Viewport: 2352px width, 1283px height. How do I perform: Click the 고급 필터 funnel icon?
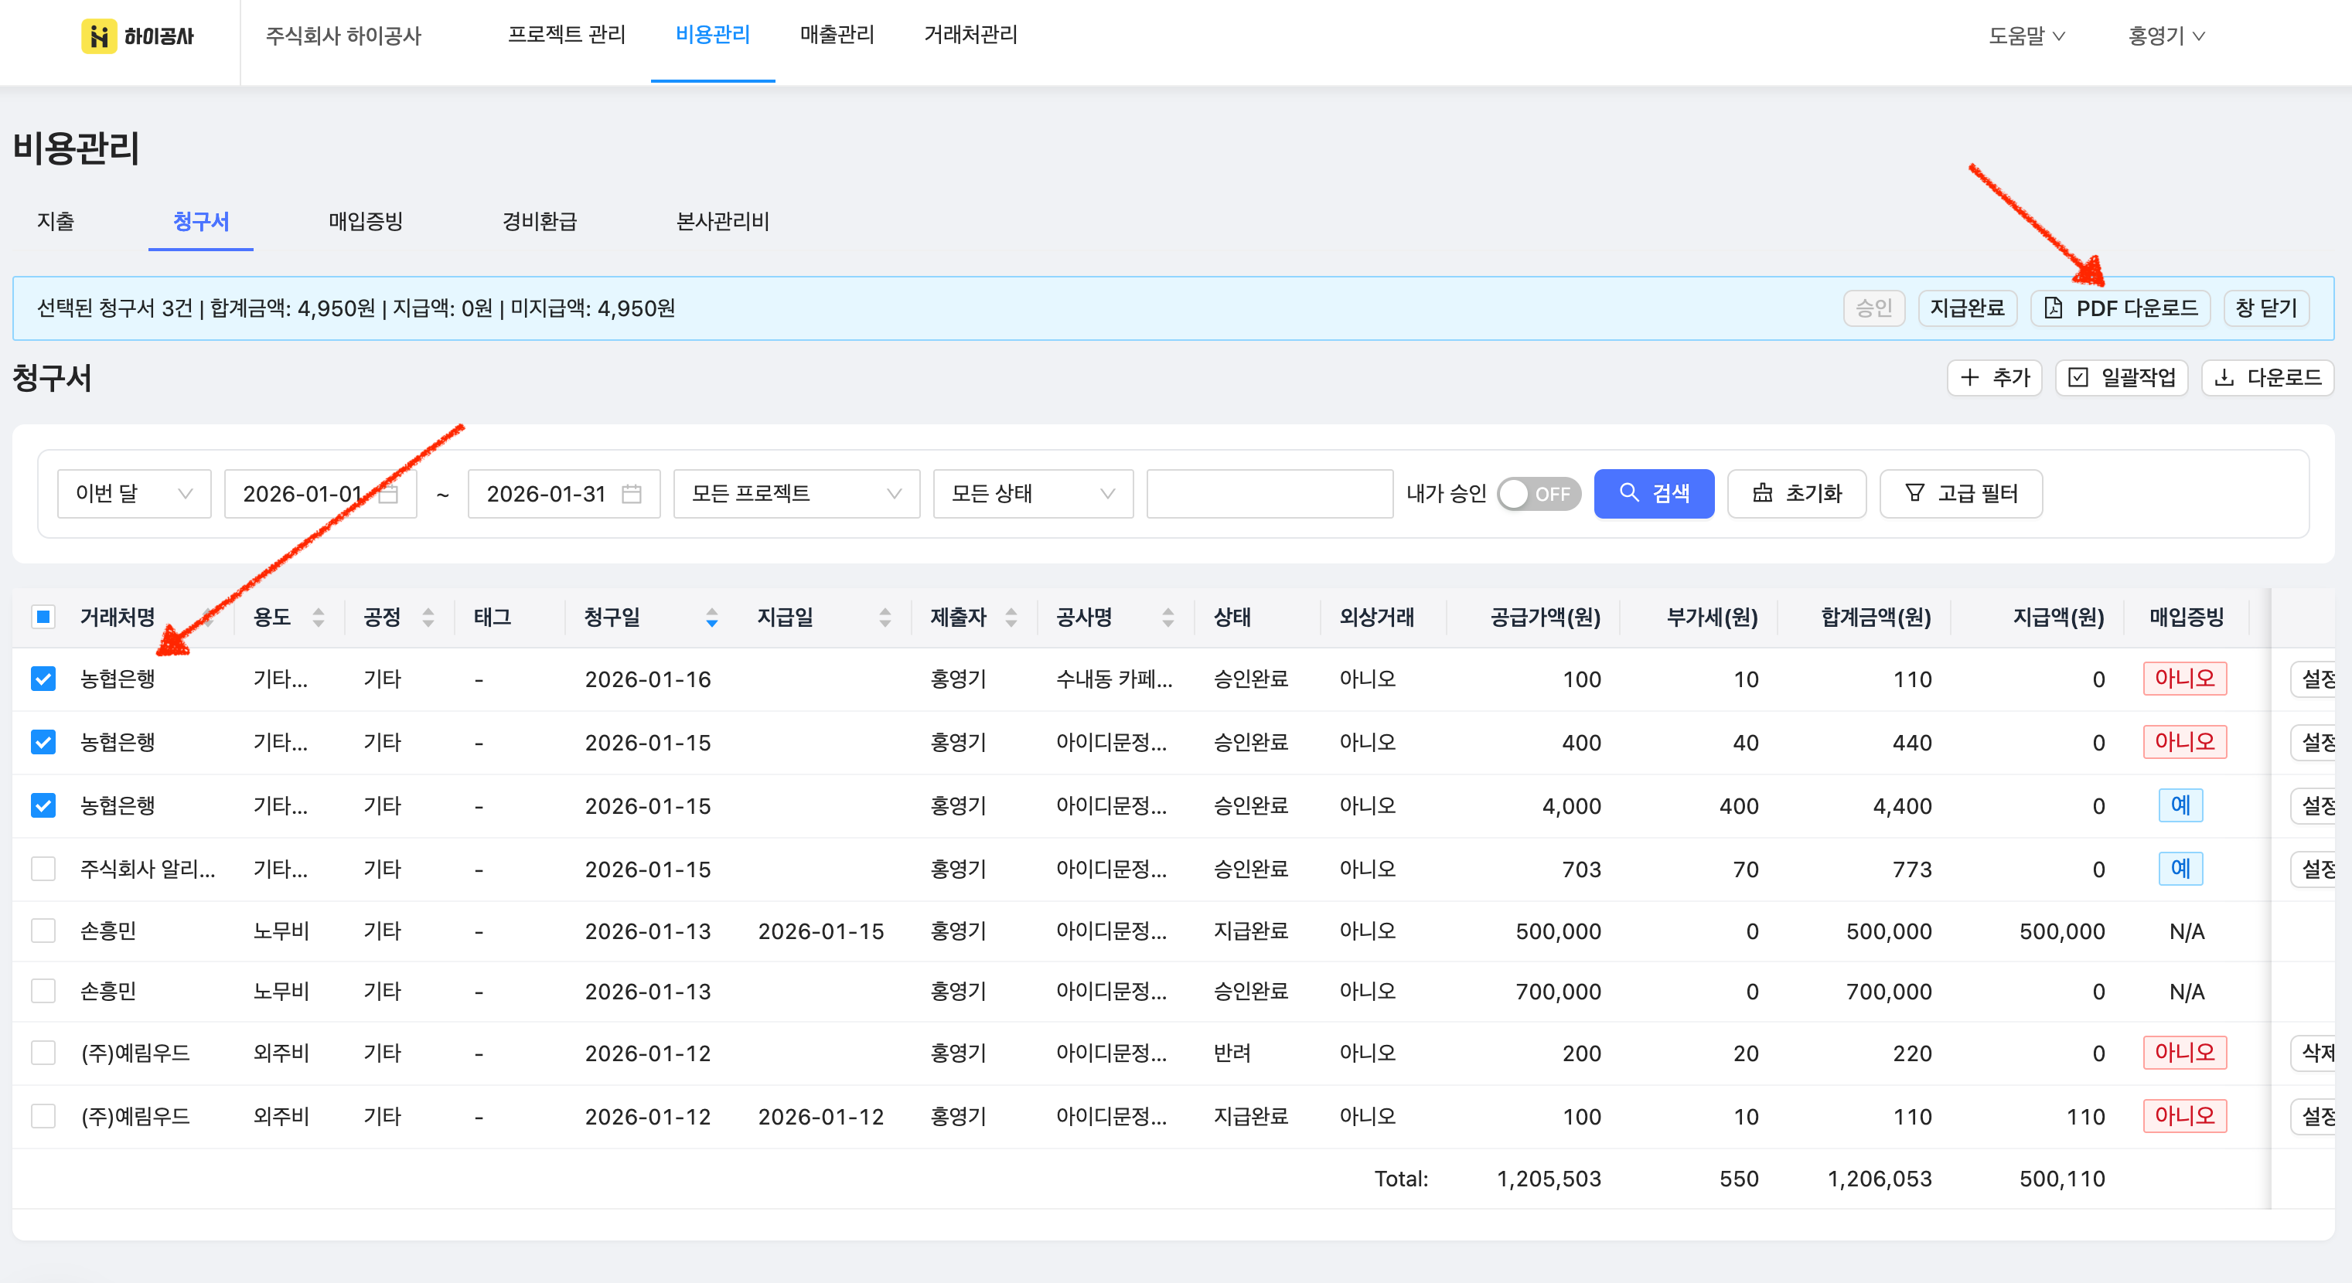click(x=1914, y=494)
